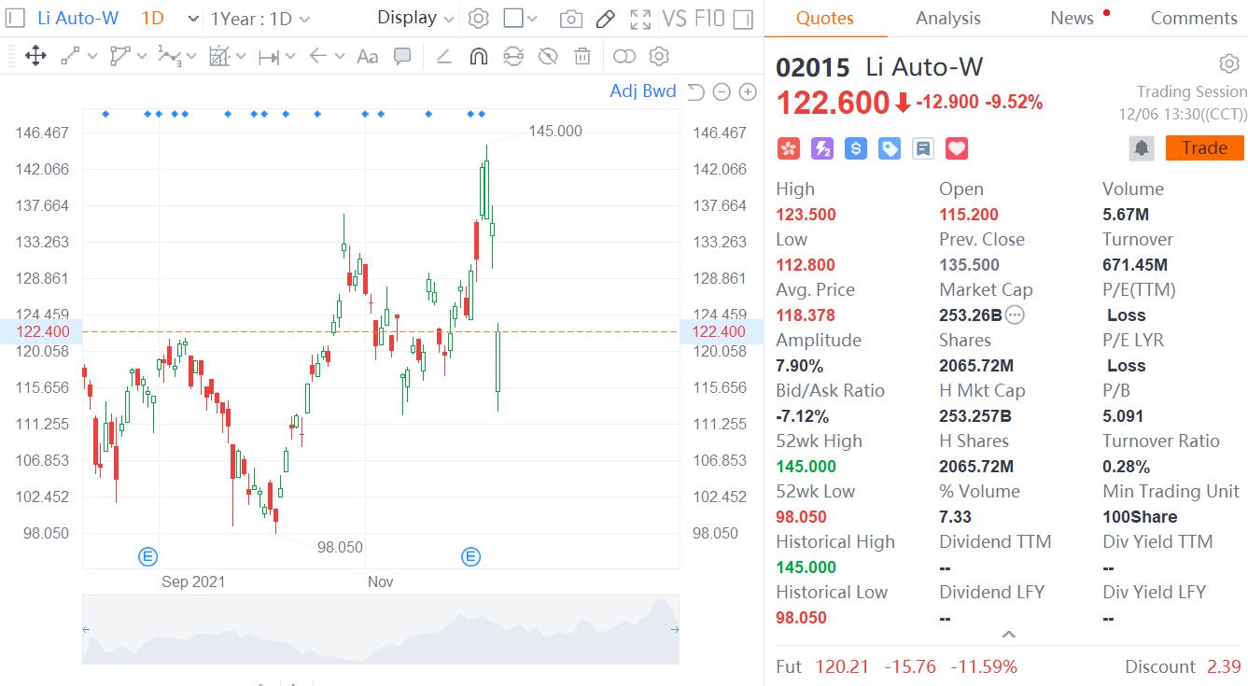Image resolution: width=1248 pixels, height=686 pixels.
Task: Reset chart view with undo arrow
Action: (x=695, y=91)
